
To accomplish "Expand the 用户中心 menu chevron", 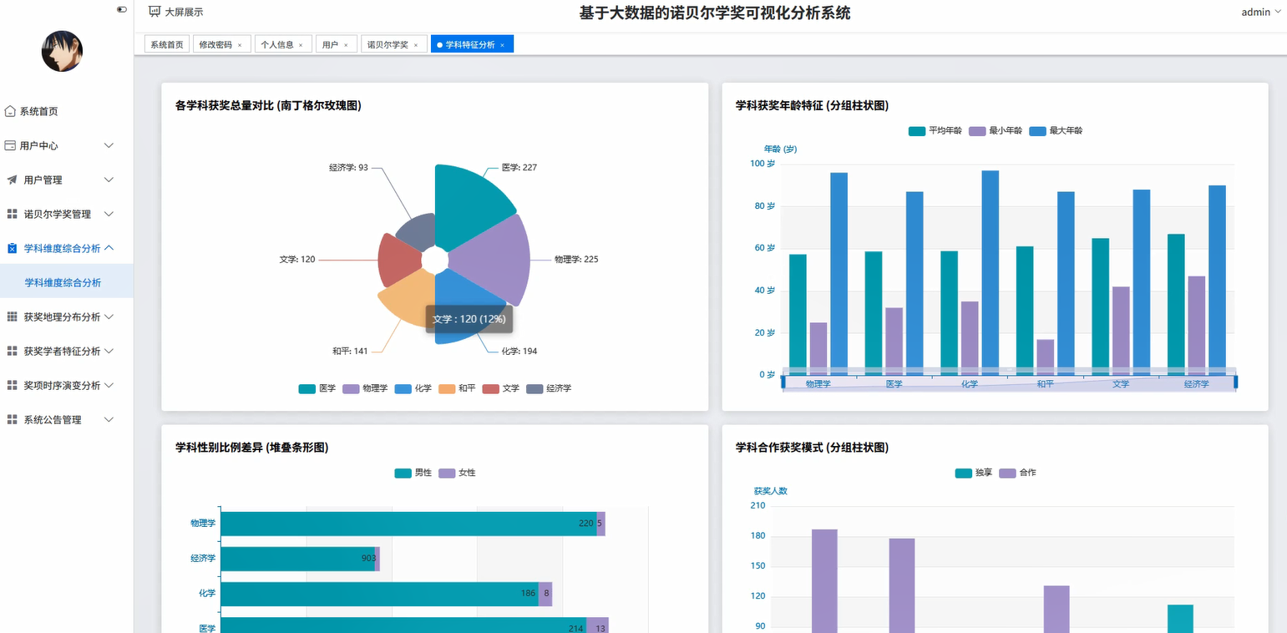I will (x=109, y=145).
